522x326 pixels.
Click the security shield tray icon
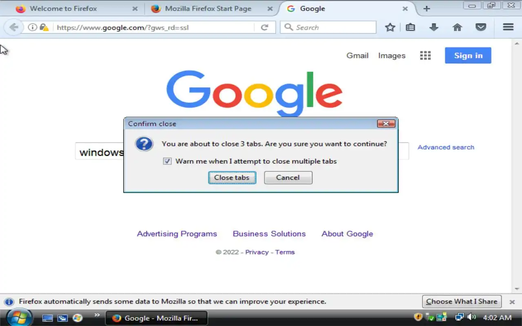point(418,317)
